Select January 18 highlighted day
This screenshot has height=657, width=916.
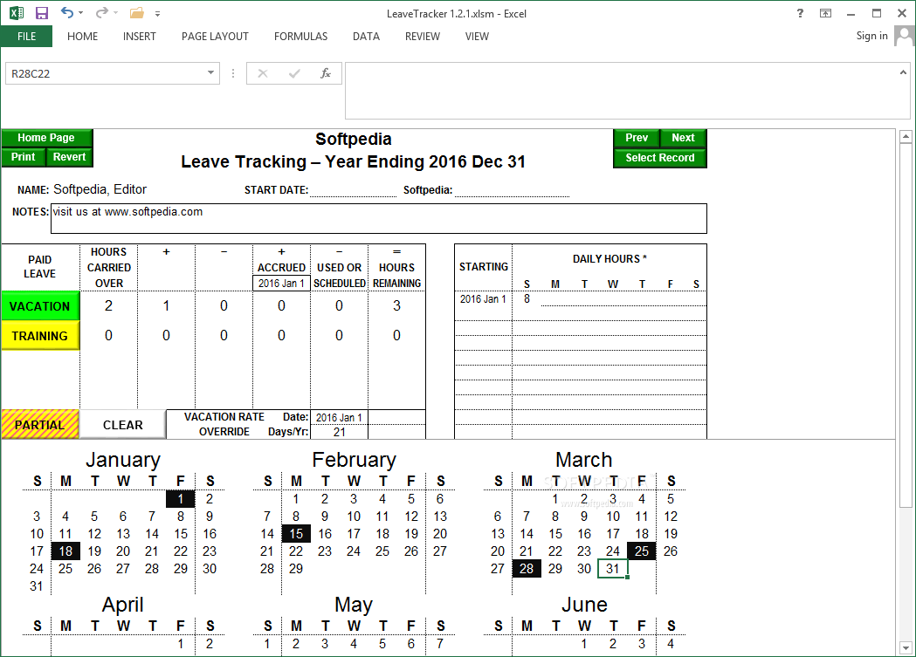(x=65, y=551)
